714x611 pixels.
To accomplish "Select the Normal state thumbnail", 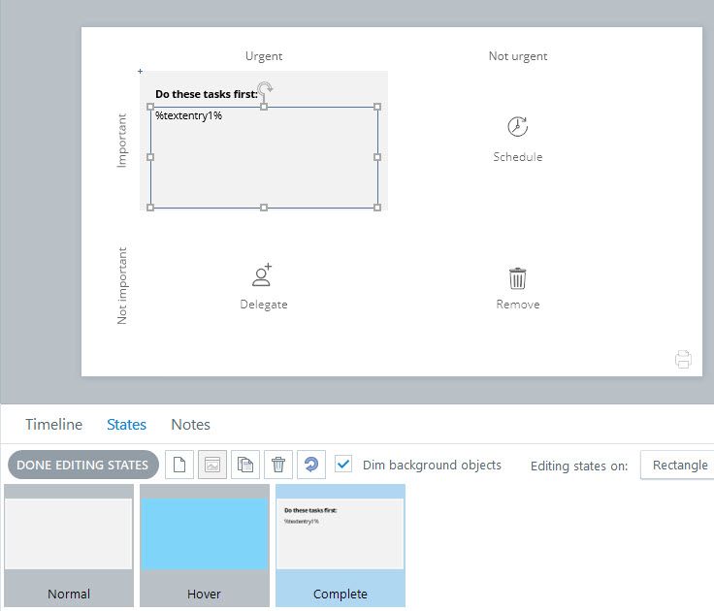I will click(68, 545).
